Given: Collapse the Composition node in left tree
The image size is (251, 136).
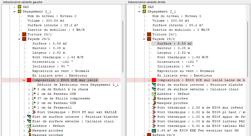Looking at the screenshot, I should (24, 80).
